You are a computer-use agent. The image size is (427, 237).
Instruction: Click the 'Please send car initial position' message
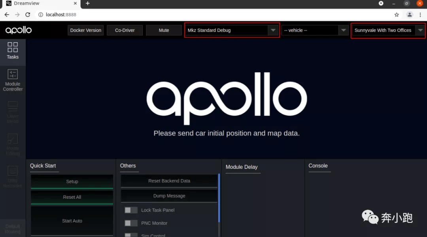point(227,133)
